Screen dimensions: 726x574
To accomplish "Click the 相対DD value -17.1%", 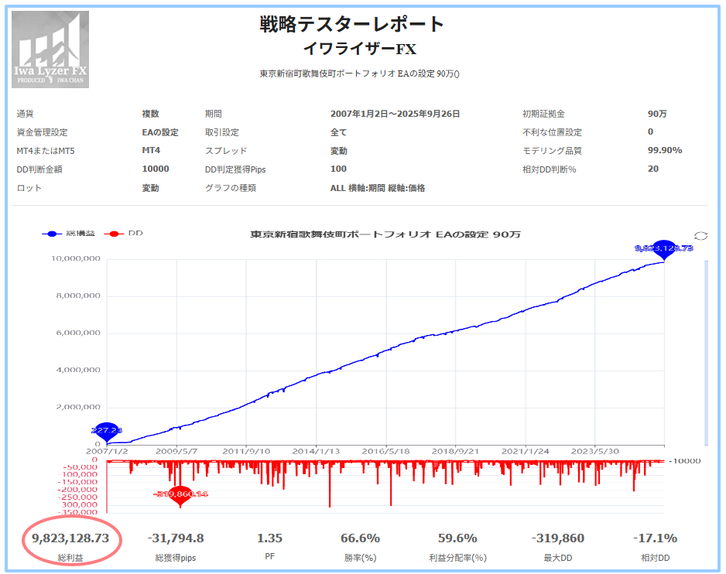I will pyautogui.click(x=655, y=538).
